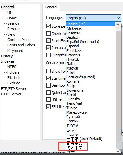Select 简体中文 in the language list
This screenshot has width=123, height=155.
74,148
